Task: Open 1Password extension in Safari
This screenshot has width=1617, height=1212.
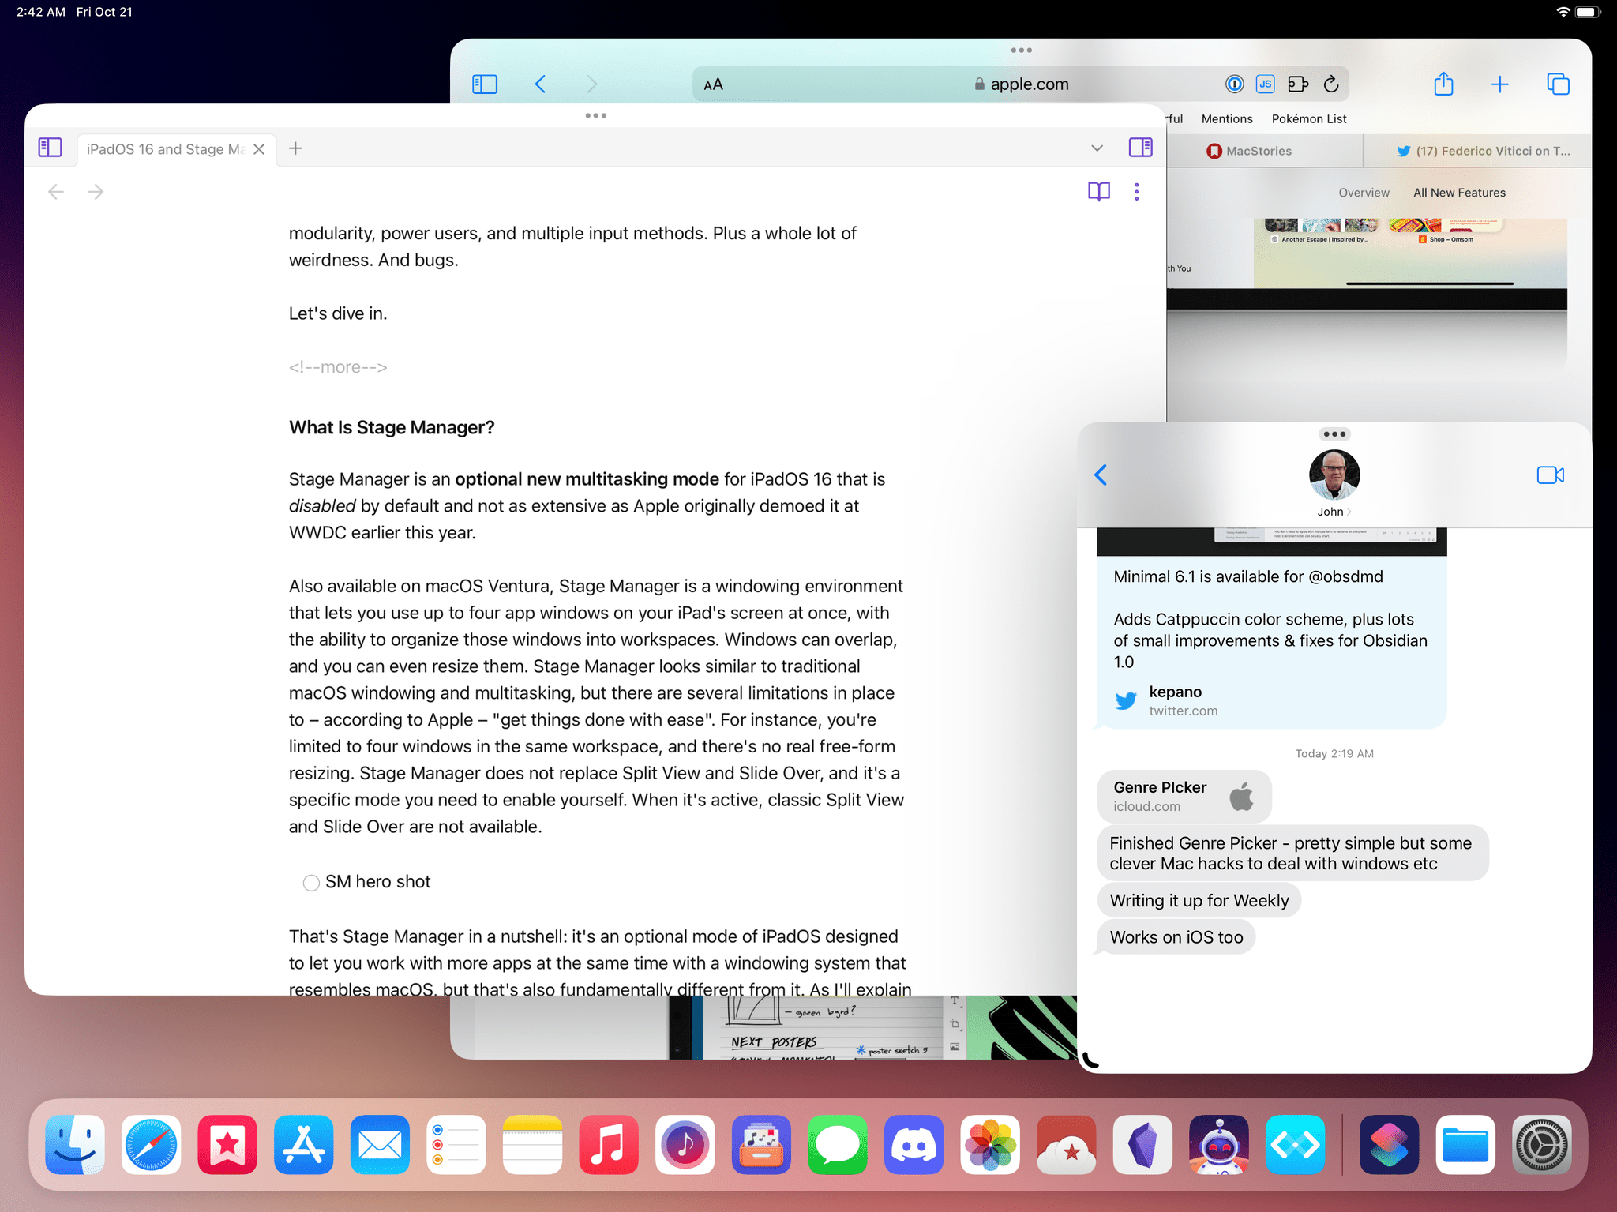Action: tap(1234, 84)
